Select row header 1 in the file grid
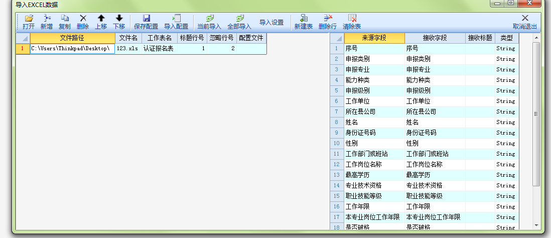Image resolution: width=551 pixels, height=238 pixels. tap(23, 49)
